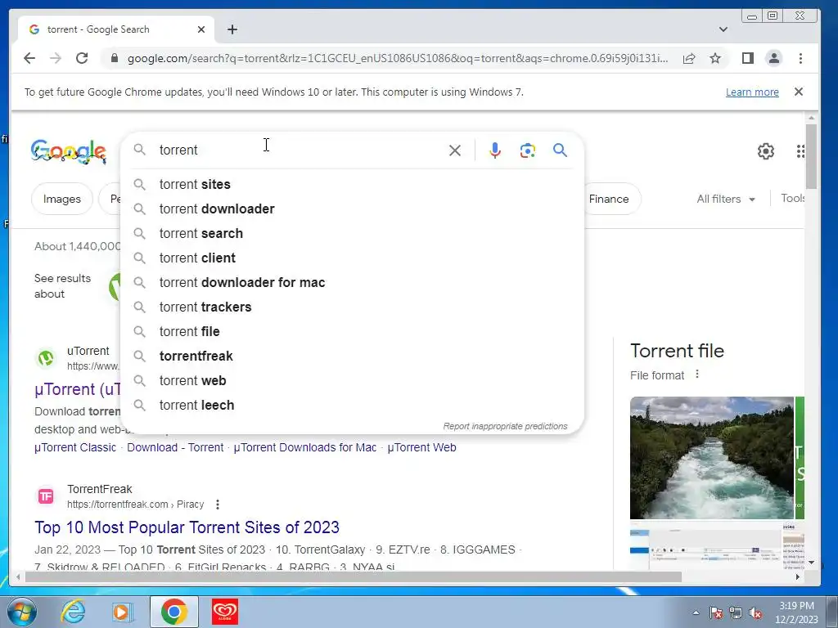Open Action Center flag icon
The height and width of the screenshot is (628, 838).
coord(715,612)
